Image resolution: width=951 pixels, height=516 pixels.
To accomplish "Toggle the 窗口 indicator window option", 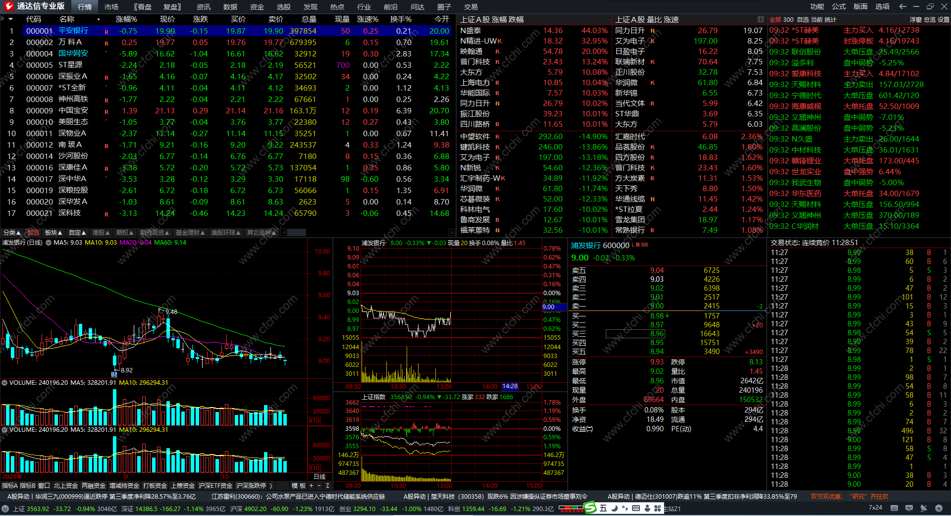I will pyautogui.click(x=44, y=486).
